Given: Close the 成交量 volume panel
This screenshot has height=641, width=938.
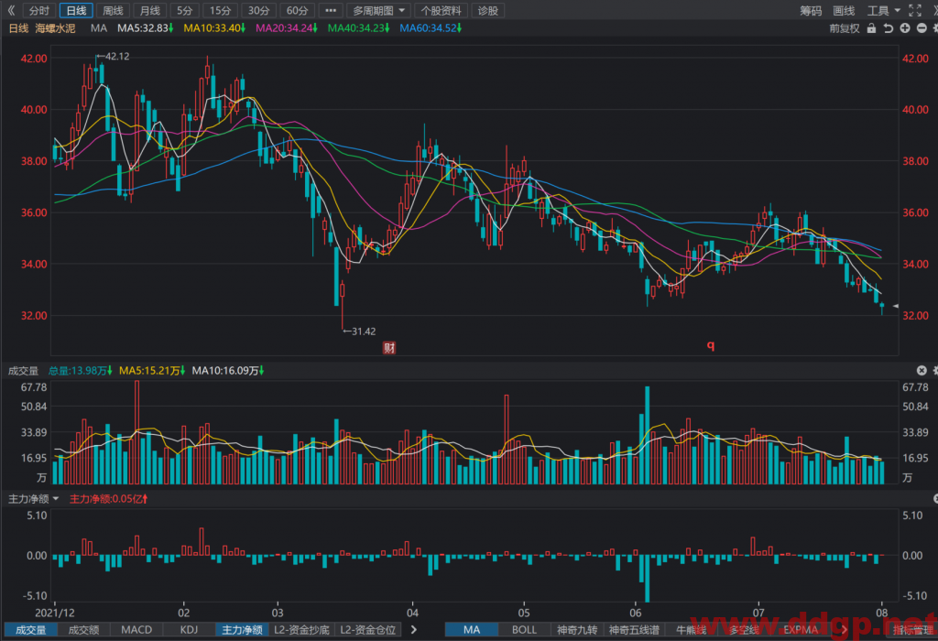Looking at the screenshot, I should click(922, 371).
